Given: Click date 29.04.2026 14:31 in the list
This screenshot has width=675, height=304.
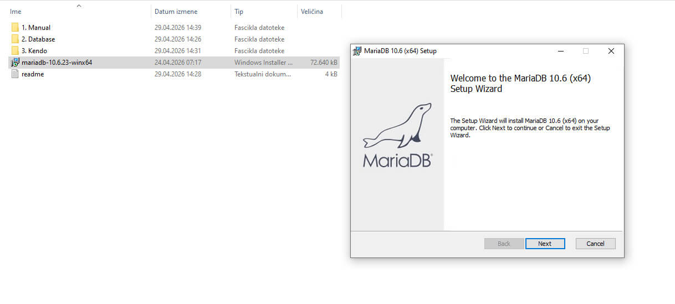Looking at the screenshot, I should pos(178,51).
